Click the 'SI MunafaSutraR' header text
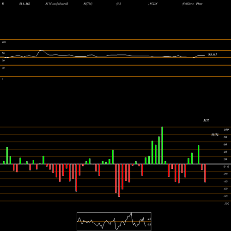Image resolution: width=231 pixels, height=231 pixels. click(57, 4)
